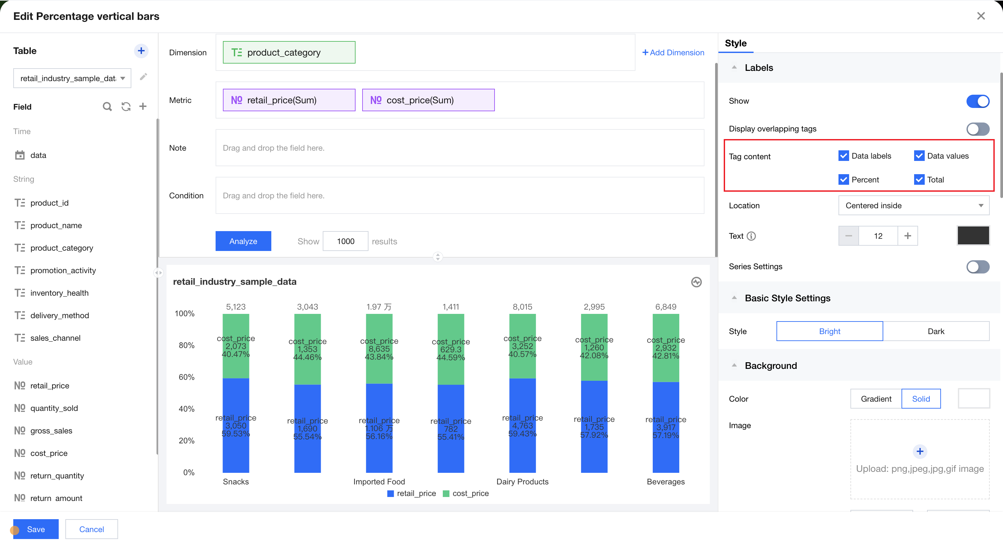Click the Add Dimension link

click(673, 52)
